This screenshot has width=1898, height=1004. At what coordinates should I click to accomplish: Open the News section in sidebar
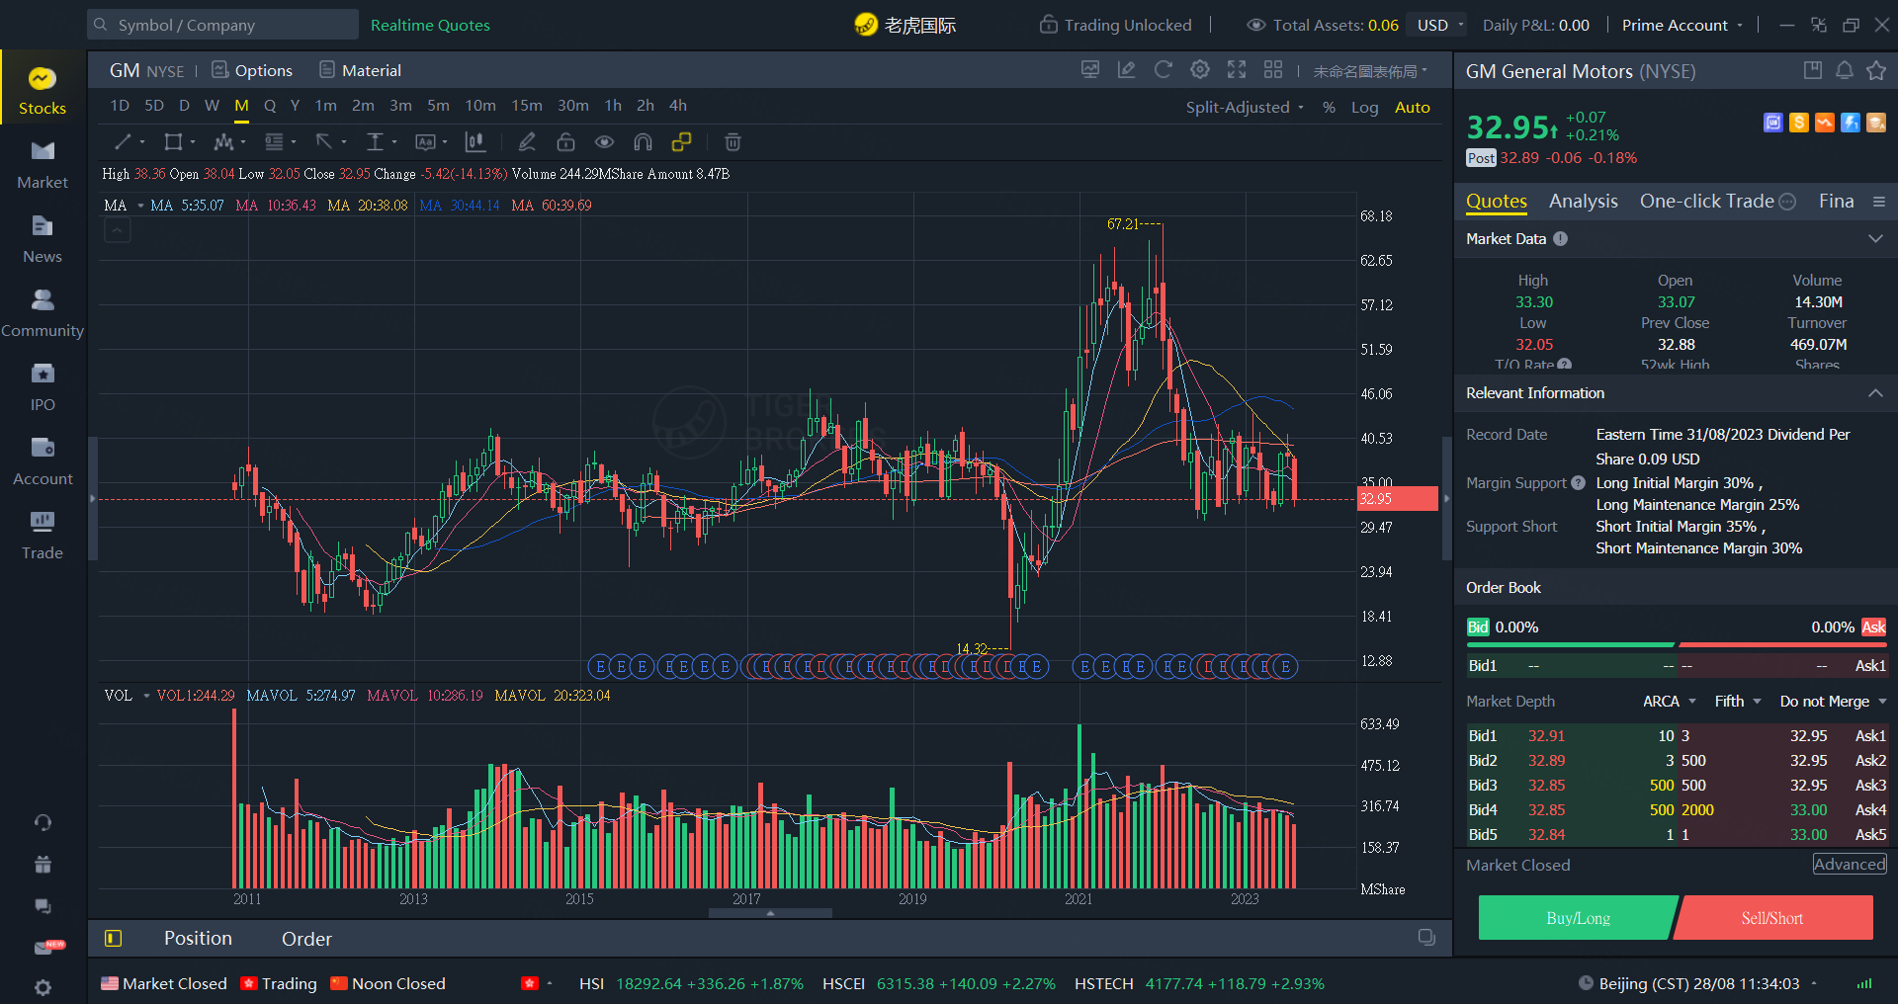[43, 240]
